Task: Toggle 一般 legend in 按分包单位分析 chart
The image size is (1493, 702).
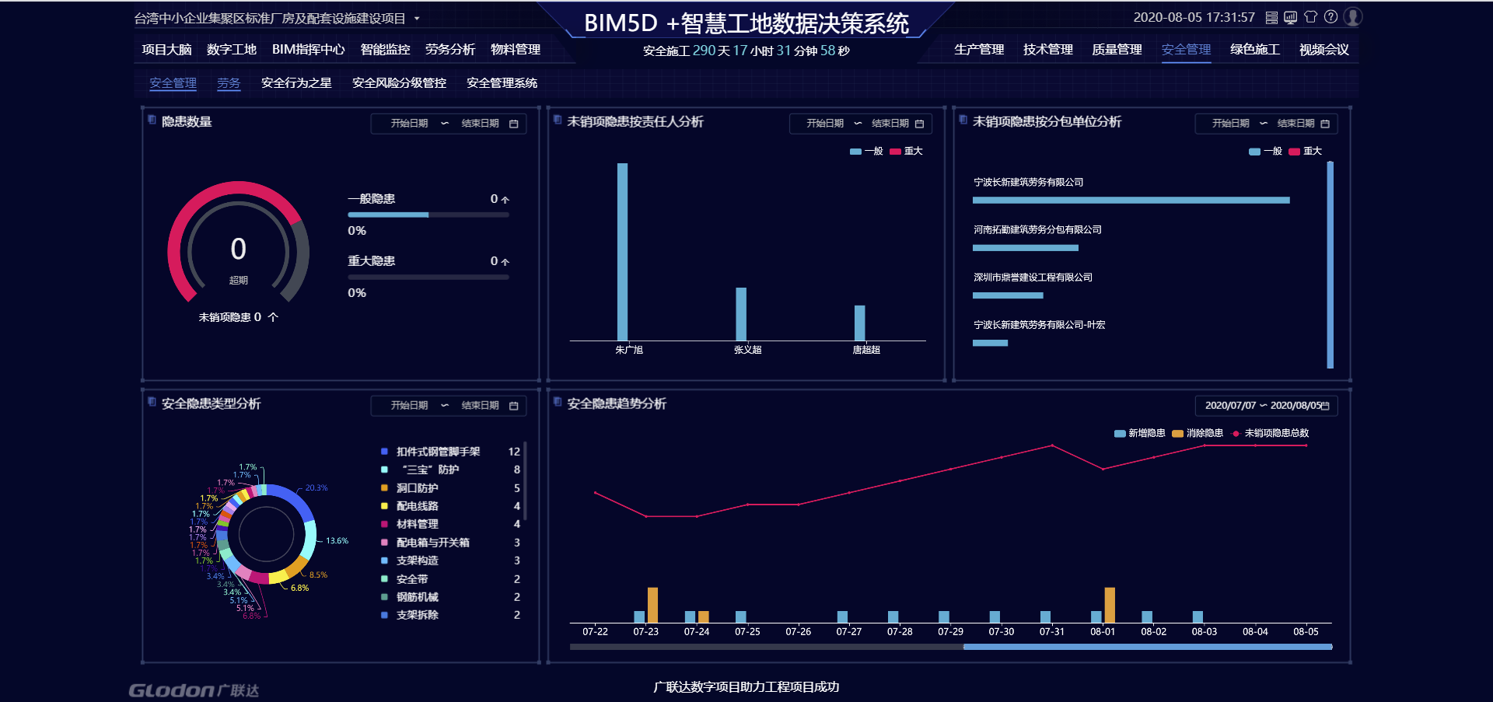Action: [x=1265, y=152]
